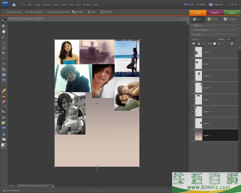Viewport: 241px width, 193px height.
Task: Select the Gradient tool
Action: coord(4,123)
